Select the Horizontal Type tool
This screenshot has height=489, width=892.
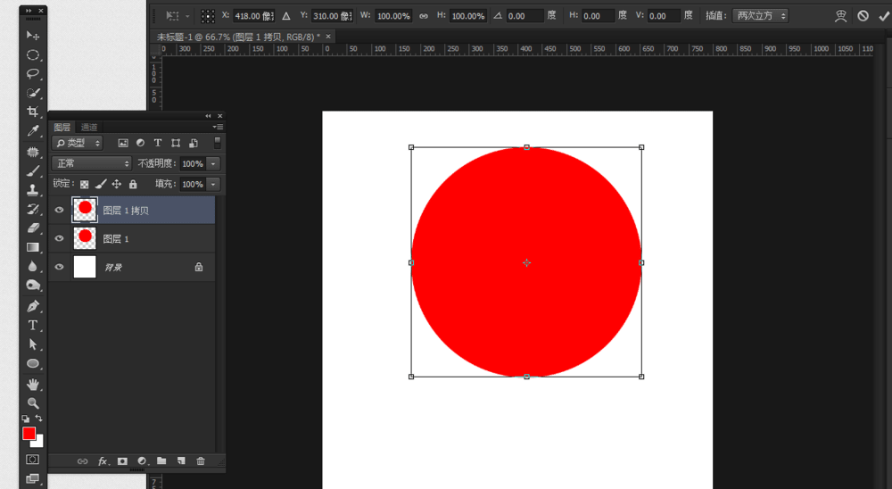point(33,325)
